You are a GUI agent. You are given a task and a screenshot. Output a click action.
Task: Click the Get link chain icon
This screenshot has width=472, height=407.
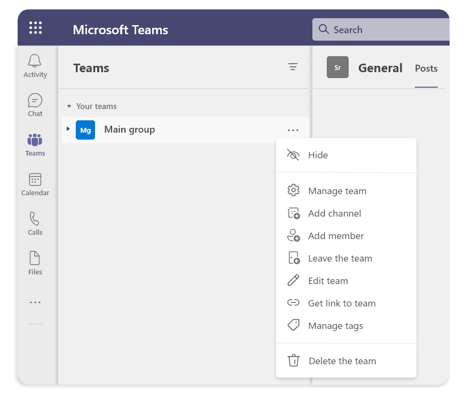(293, 302)
